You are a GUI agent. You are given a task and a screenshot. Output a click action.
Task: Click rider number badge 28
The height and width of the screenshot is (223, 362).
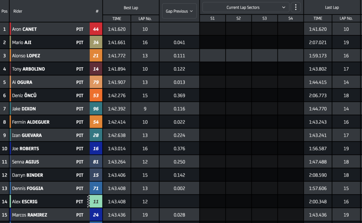96,135
